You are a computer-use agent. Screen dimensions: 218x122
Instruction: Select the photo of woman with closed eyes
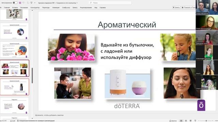click(x=182, y=83)
